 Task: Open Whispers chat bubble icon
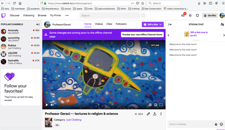coord(197,16)
